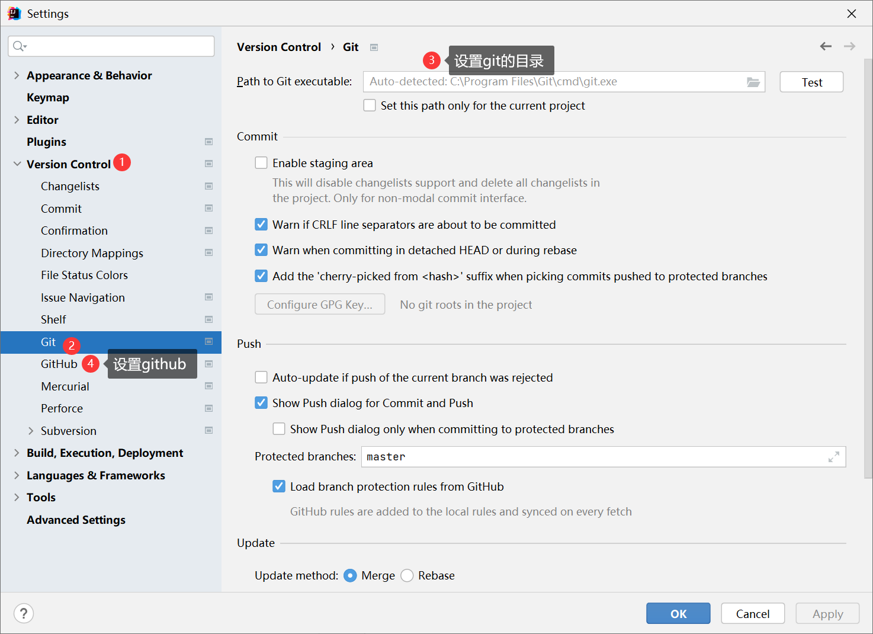Click the settings search input field
Screen dimensions: 873x634
click(x=111, y=46)
